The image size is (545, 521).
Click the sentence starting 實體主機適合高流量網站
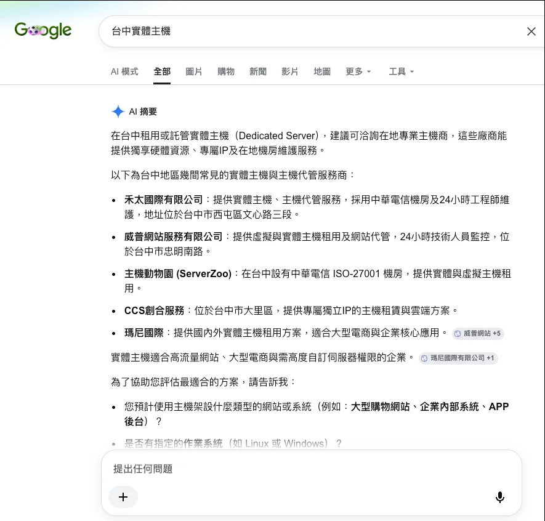click(262, 358)
